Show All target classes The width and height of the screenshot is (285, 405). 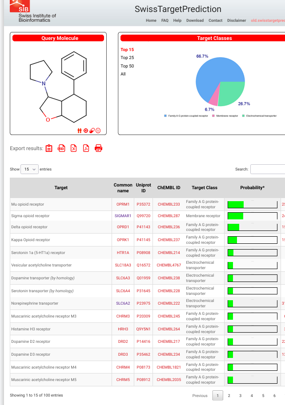123,74
